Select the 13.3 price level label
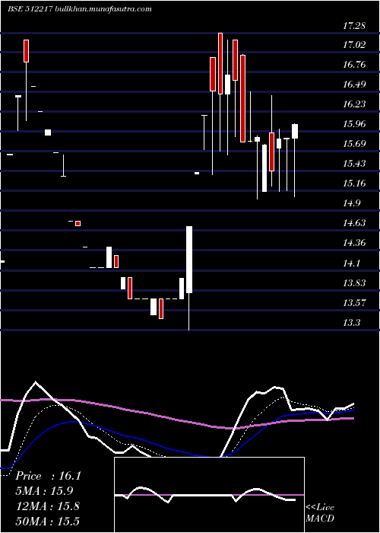 click(351, 322)
